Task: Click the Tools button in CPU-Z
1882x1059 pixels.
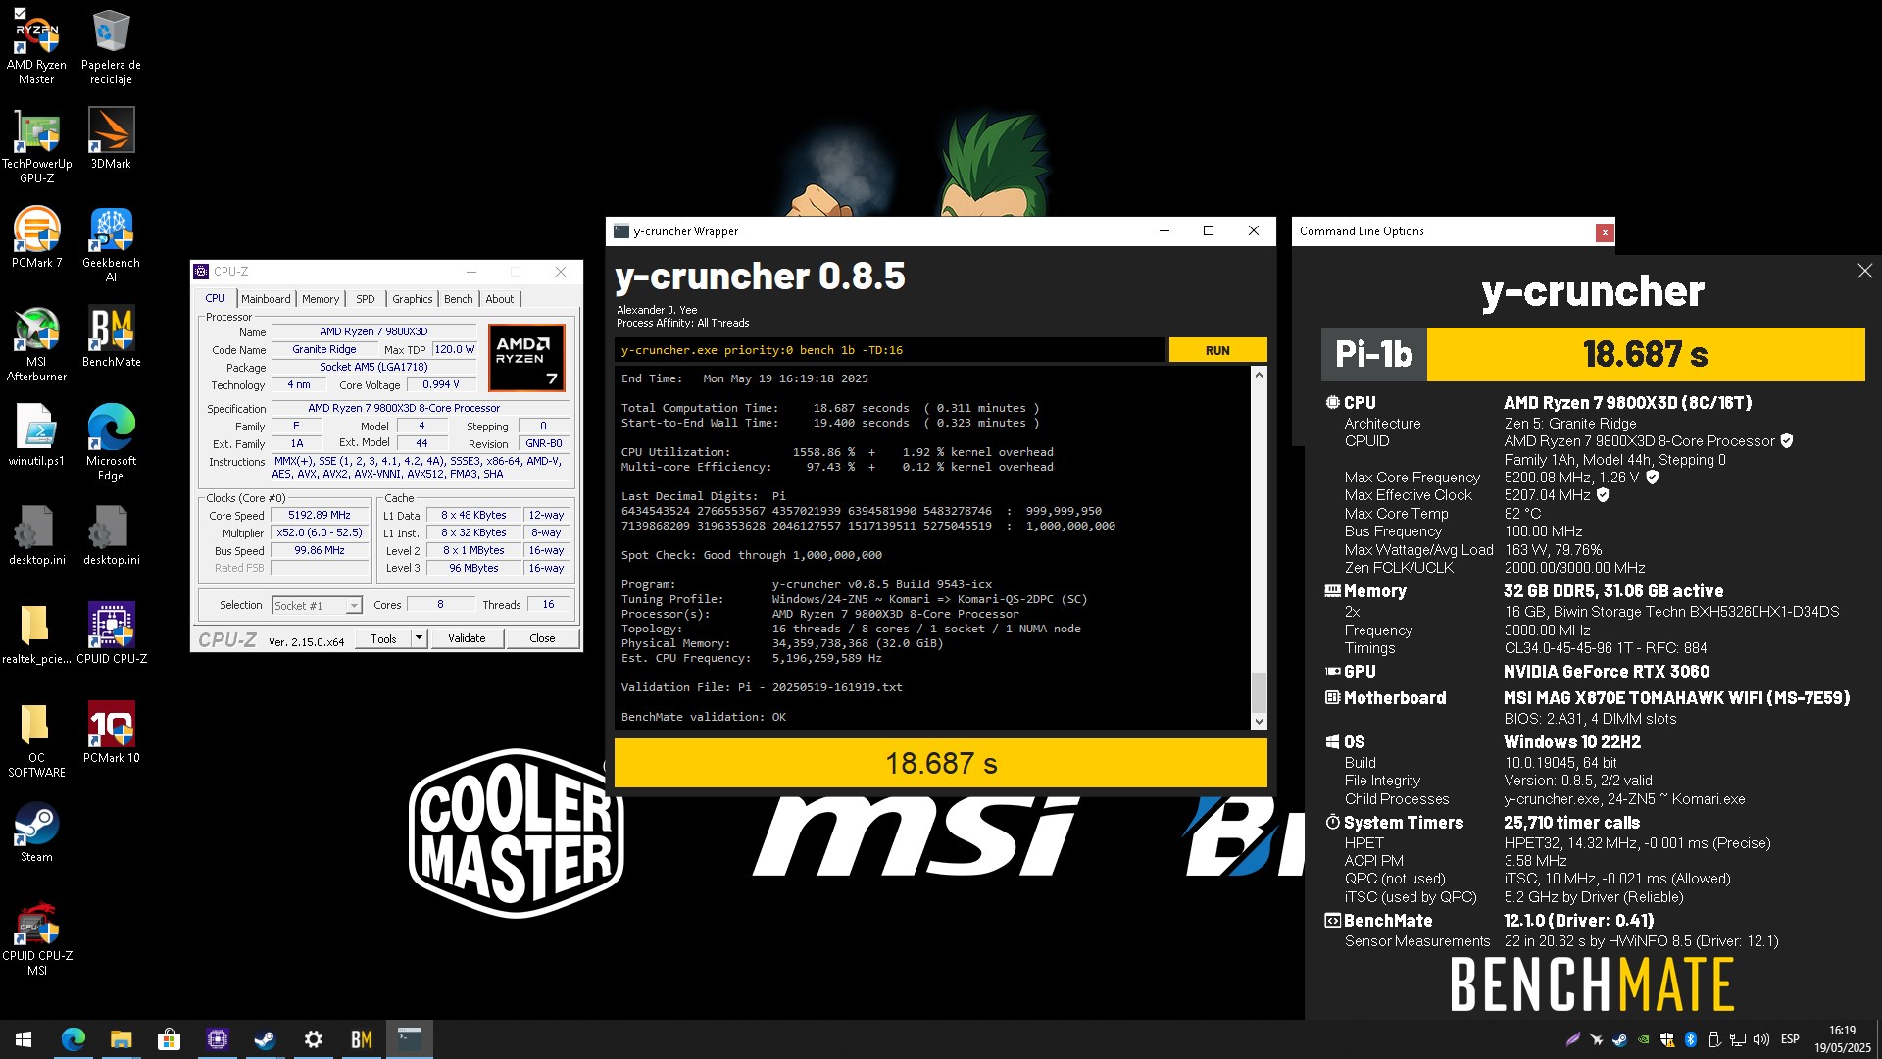Action: click(x=383, y=638)
